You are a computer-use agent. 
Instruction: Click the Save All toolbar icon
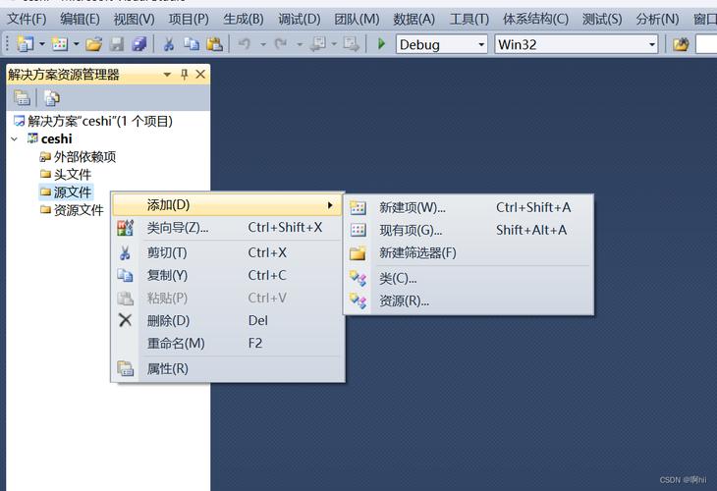tap(139, 44)
